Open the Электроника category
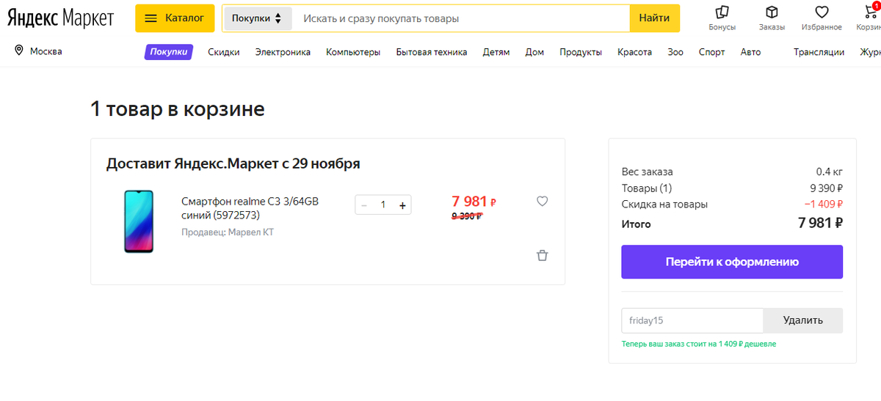Screen dimensions: 881x401 click(x=283, y=52)
